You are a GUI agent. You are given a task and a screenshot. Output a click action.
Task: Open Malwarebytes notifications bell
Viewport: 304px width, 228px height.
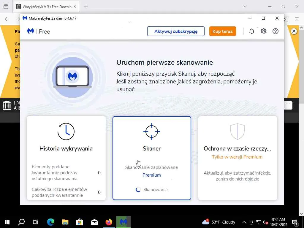(x=251, y=31)
